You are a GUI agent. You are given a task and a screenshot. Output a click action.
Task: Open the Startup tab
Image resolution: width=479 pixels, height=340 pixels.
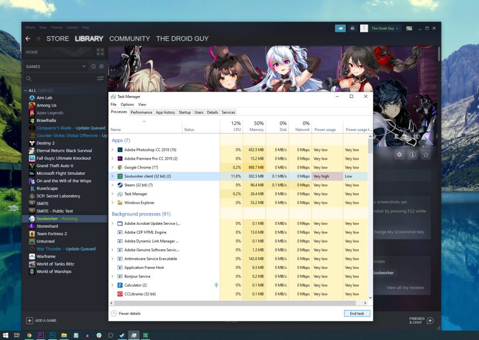pos(184,112)
